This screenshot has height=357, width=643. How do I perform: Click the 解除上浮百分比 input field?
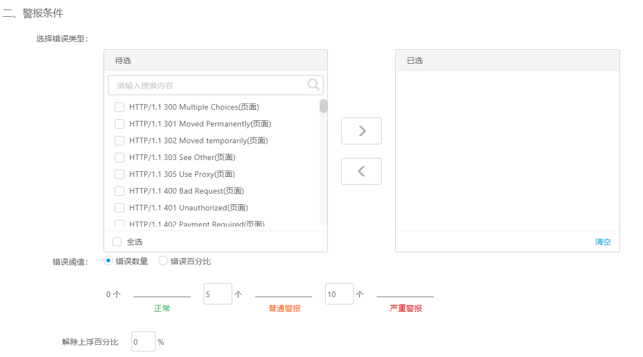(143, 341)
